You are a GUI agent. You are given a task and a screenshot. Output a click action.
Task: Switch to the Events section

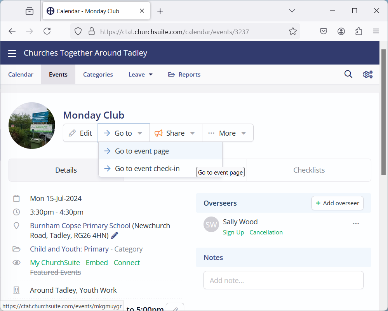pyautogui.click(x=58, y=75)
